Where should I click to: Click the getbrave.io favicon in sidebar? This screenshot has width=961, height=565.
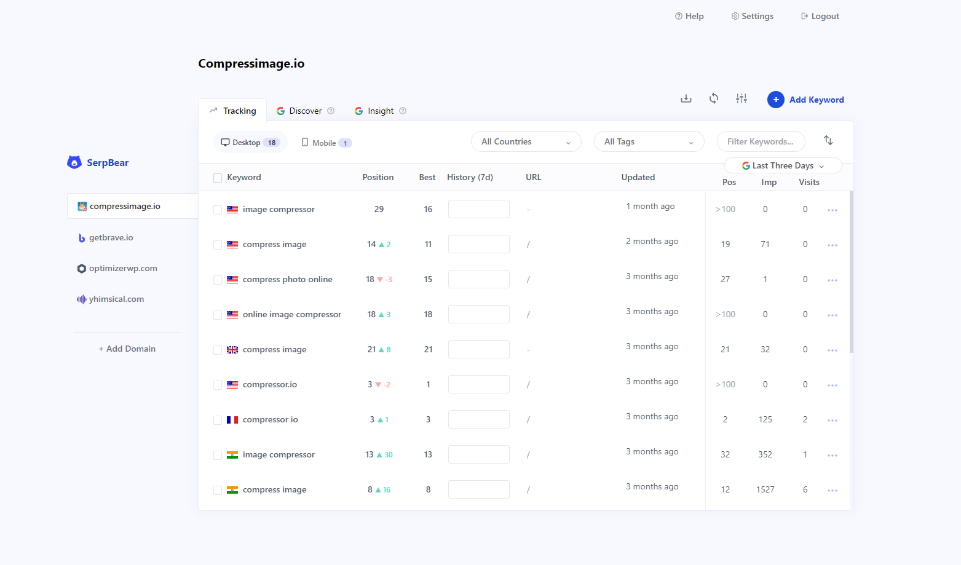click(x=81, y=238)
